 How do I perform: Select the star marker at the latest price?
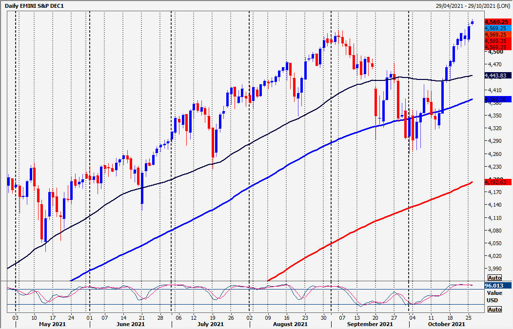point(473,22)
